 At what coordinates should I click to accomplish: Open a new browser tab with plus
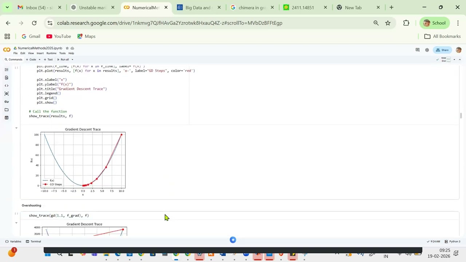(x=391, y=7)
